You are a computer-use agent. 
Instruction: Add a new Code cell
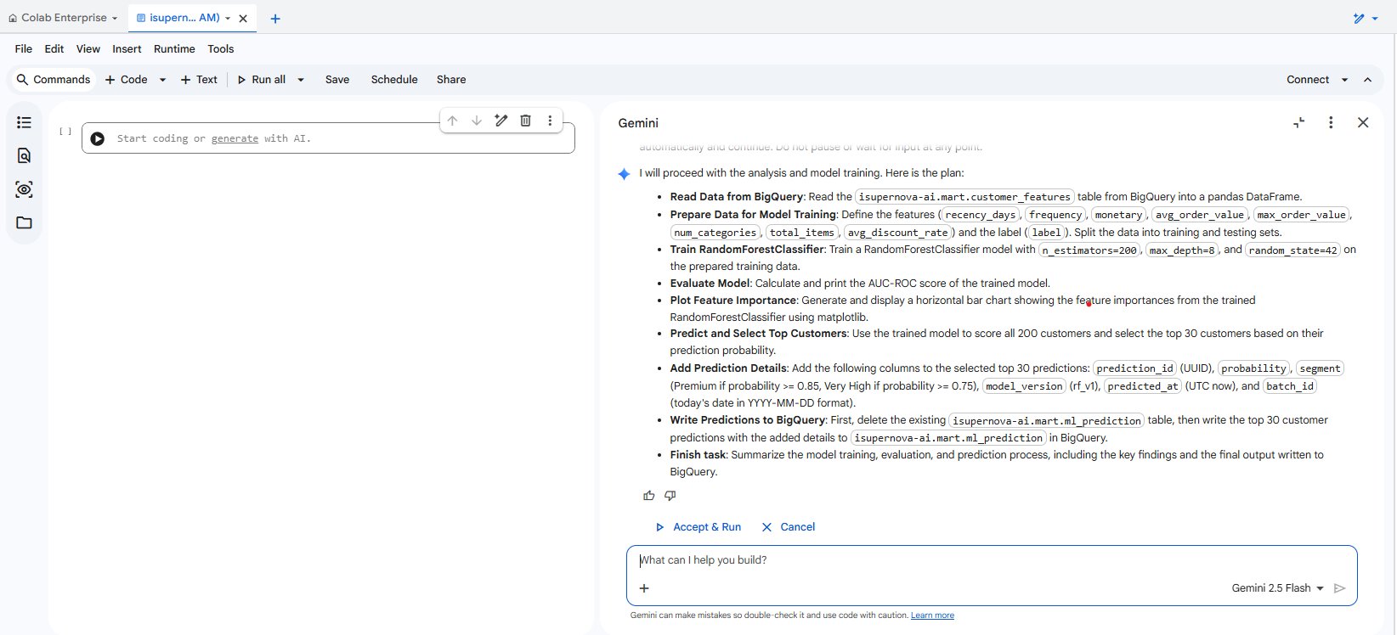[126, 80]
